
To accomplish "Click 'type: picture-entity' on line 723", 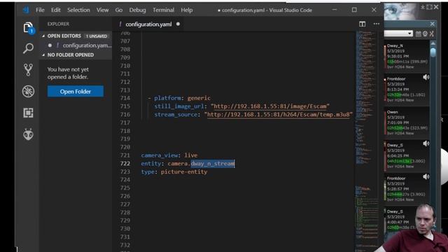I will pos(174,171).
